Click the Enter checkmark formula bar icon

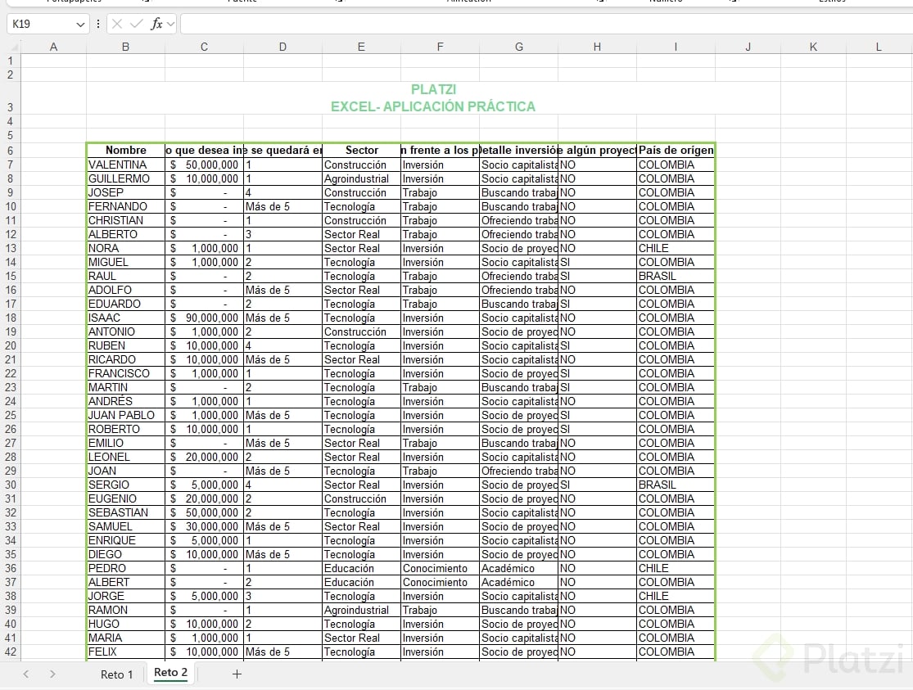click(136, 24)
